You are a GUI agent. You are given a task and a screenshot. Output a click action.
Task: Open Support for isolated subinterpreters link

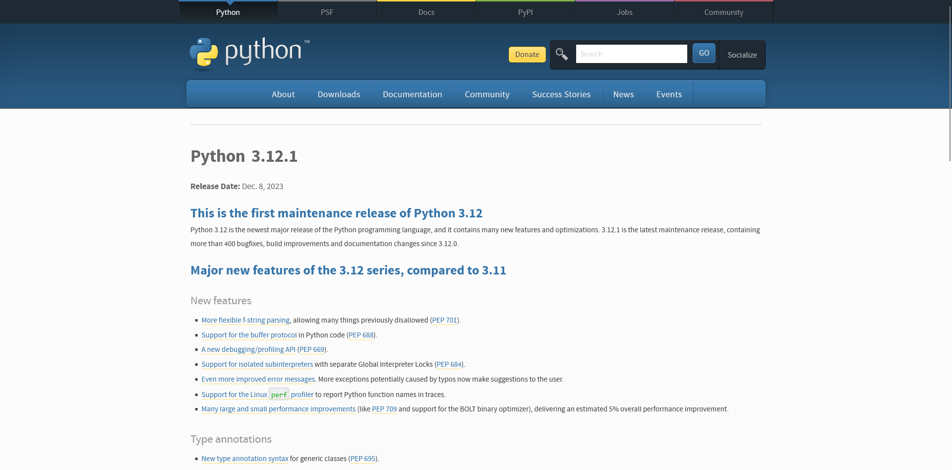pyautogui.click(x=257, y=365)
